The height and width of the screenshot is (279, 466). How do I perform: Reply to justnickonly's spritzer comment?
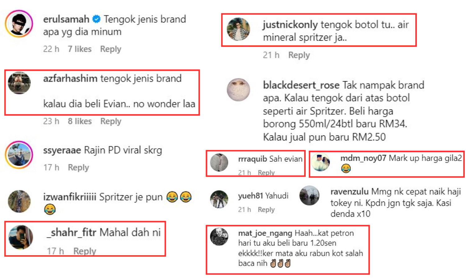(x=299, y=55)
